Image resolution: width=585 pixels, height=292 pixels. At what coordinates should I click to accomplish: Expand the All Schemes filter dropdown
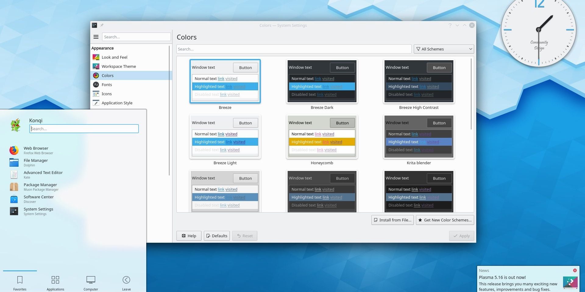click(444, 49)
